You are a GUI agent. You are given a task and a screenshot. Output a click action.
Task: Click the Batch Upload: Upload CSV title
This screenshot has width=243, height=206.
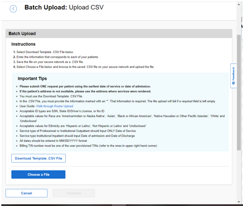tap(64, 7)
